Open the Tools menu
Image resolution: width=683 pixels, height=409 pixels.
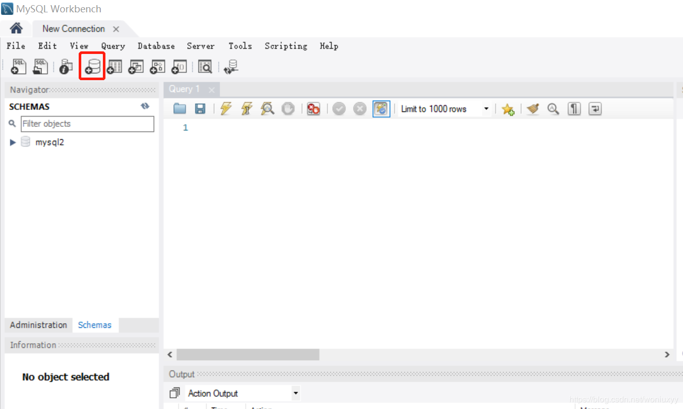coord(240,46)
